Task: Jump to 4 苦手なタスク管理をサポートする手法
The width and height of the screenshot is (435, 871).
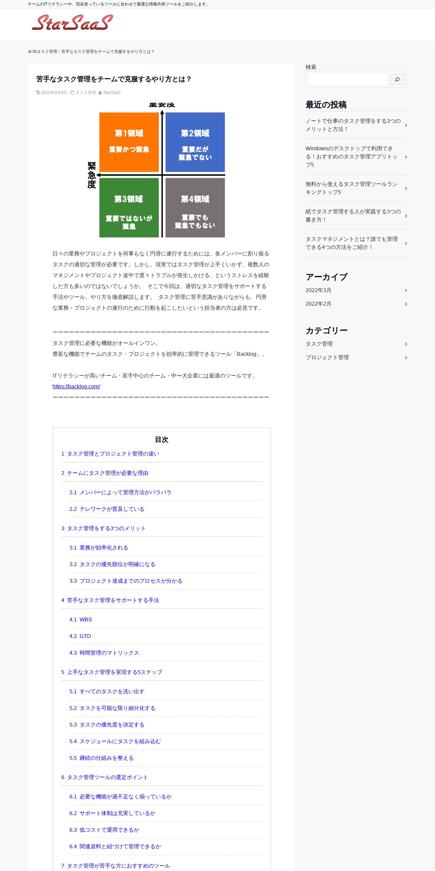Action: click(x=110, y=600)
